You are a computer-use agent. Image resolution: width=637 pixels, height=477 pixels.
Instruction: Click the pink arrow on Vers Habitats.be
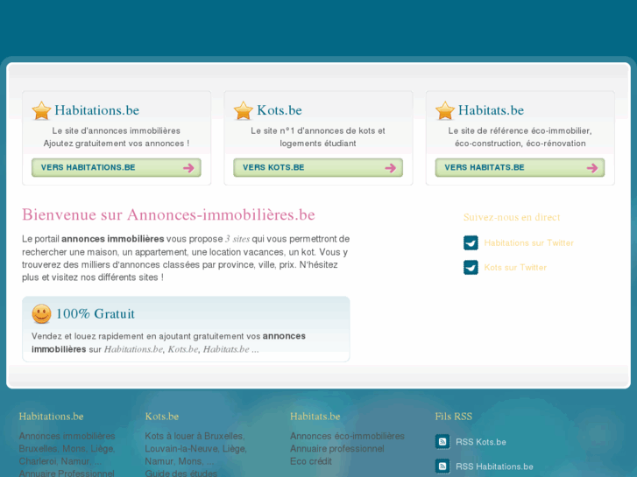[592, 168]
